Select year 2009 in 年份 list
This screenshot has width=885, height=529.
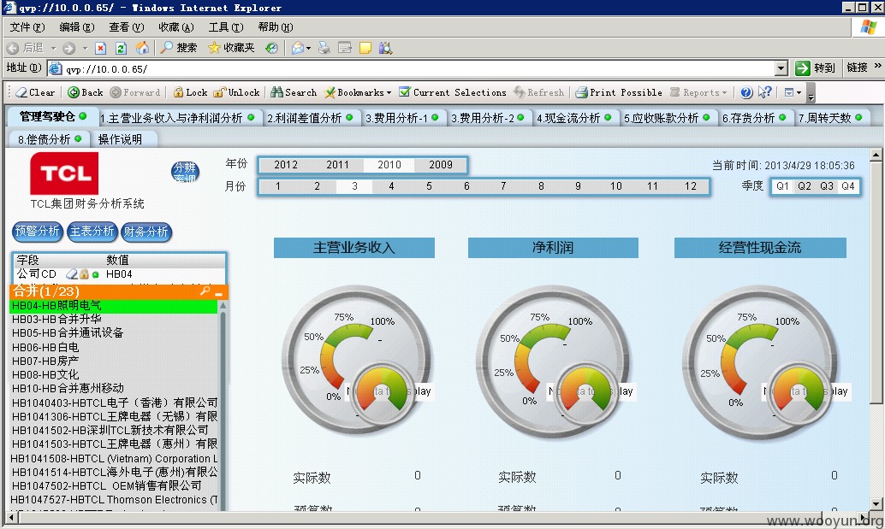pos(441,164)
